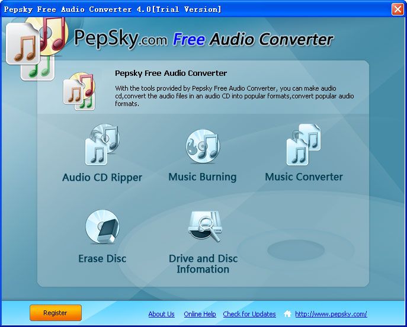Click the 'Music Burning' label
Image resolution: width=407 pixels, height=327 pixels.
[x=203, y=177]
